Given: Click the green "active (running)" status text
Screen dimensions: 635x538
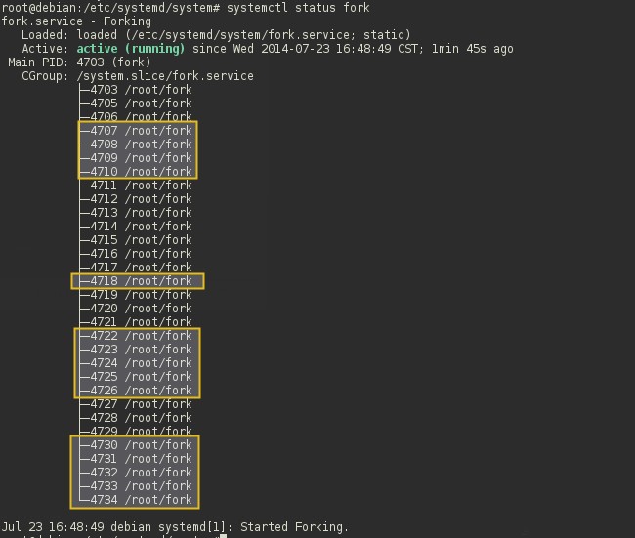Looking at the screenshot, I should pyautogui.click(x=130, y=49).
